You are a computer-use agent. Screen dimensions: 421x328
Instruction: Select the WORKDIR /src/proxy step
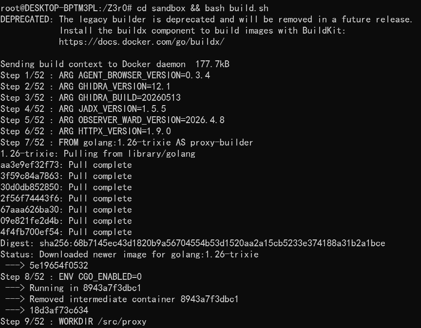pos(73,322)
